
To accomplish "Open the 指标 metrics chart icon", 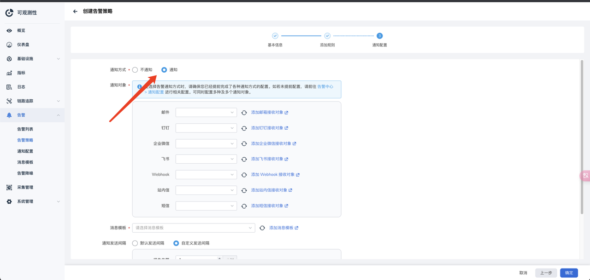I will 9,72.
